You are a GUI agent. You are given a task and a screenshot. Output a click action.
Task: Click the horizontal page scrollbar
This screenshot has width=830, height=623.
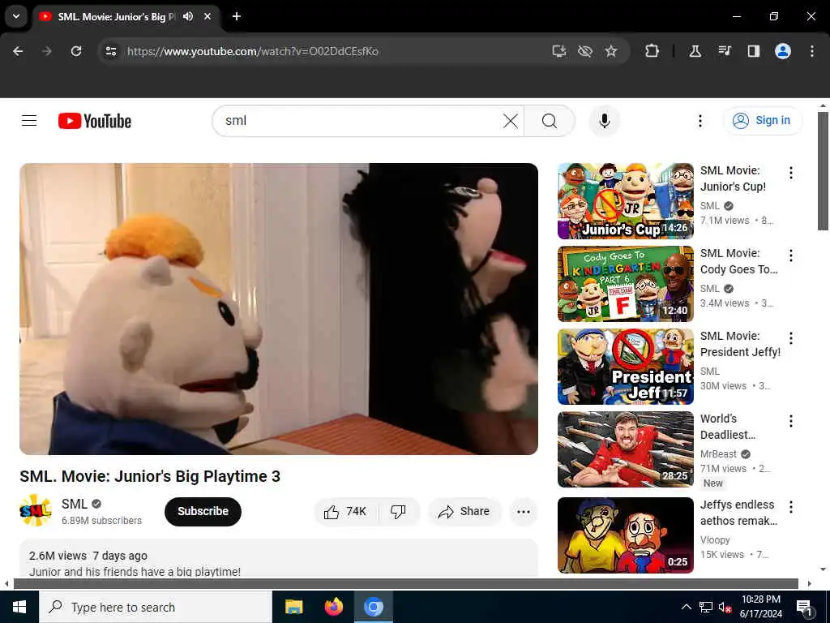(406, 583)
